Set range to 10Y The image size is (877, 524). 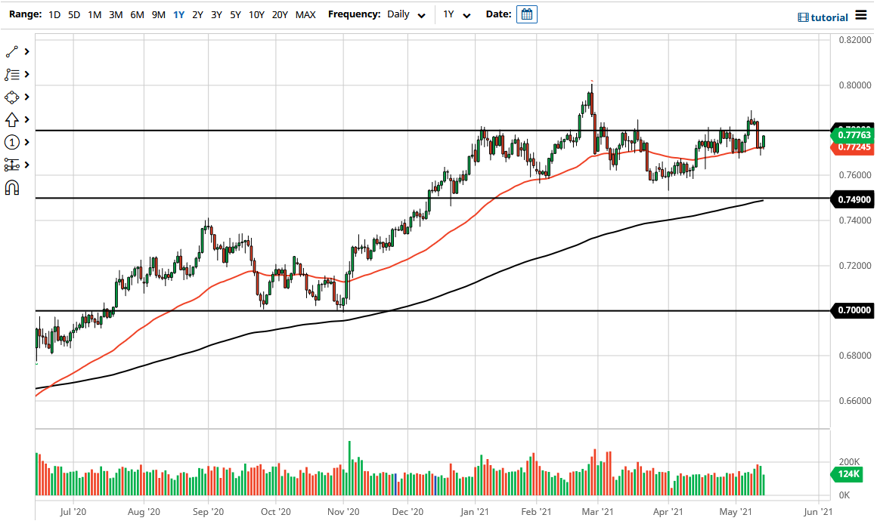coord(256,14)
